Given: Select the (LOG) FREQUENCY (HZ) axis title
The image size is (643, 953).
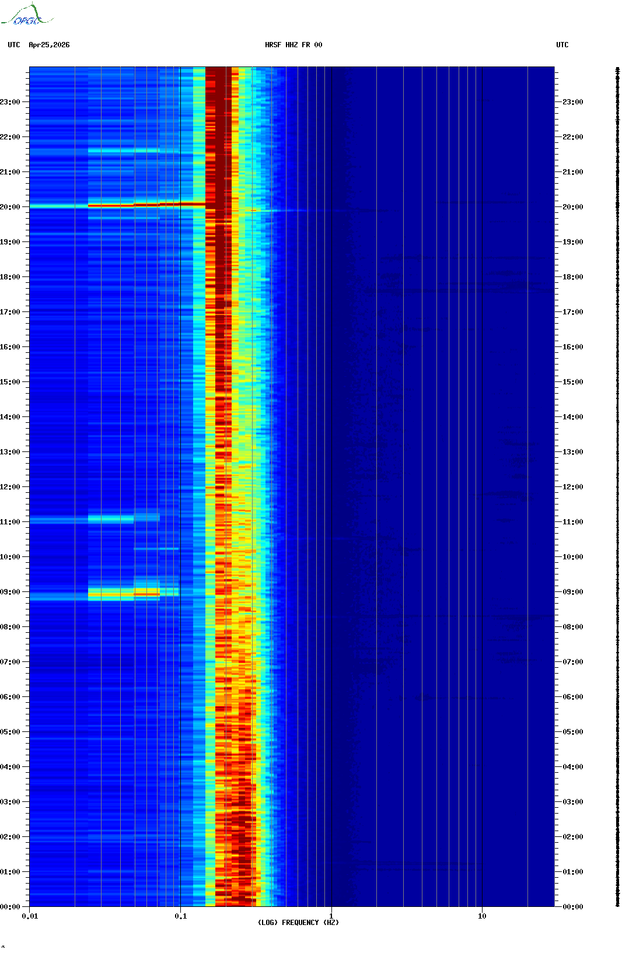Looking at the screenshot, I should [298, 923].
